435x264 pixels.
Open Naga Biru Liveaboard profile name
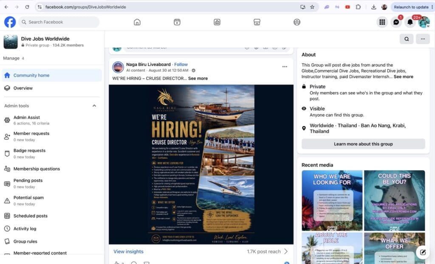coord(148,65)
